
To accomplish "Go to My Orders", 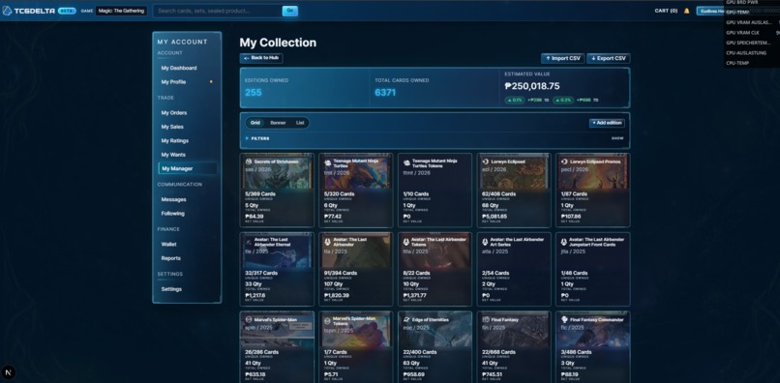I will coord(173,113).
